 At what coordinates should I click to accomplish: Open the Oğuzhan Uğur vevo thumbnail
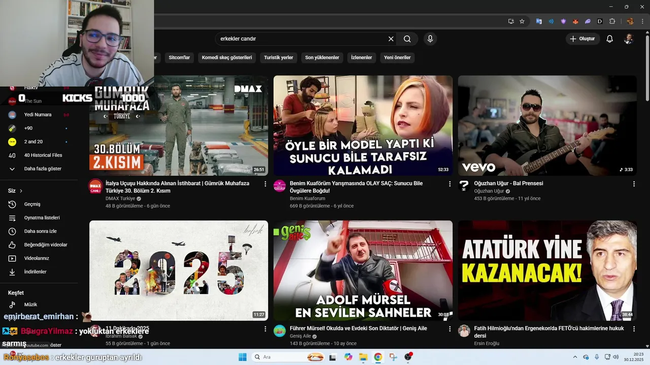[547, 126]
